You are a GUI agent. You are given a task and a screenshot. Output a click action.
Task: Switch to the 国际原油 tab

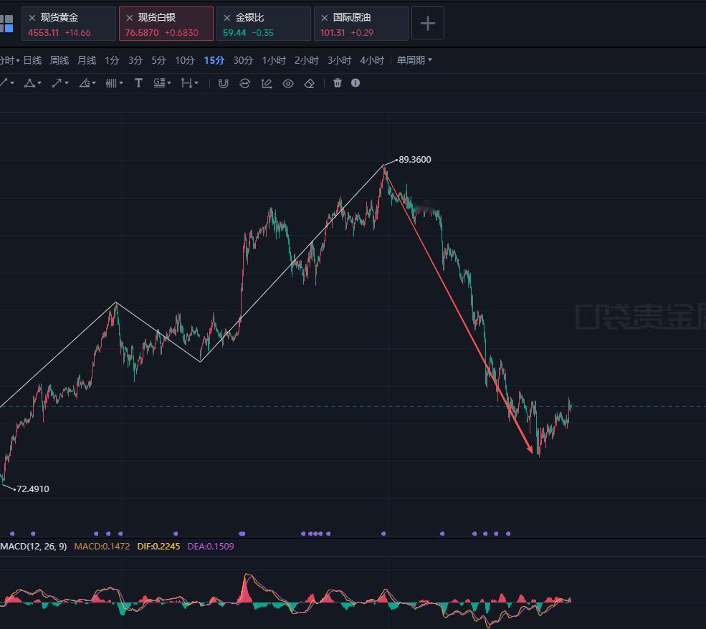pos(361,24)
